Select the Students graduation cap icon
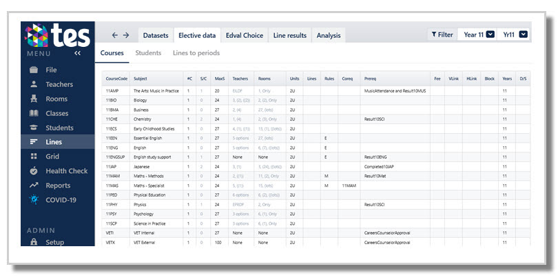Viewport: 558px width, 280px height. pyautogui.click(x=34, y=128)
